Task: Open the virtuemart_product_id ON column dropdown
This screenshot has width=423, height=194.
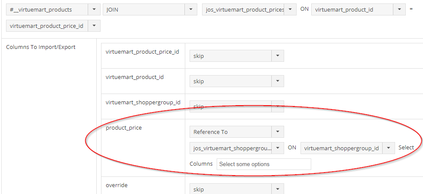Action: pos(358,10)
